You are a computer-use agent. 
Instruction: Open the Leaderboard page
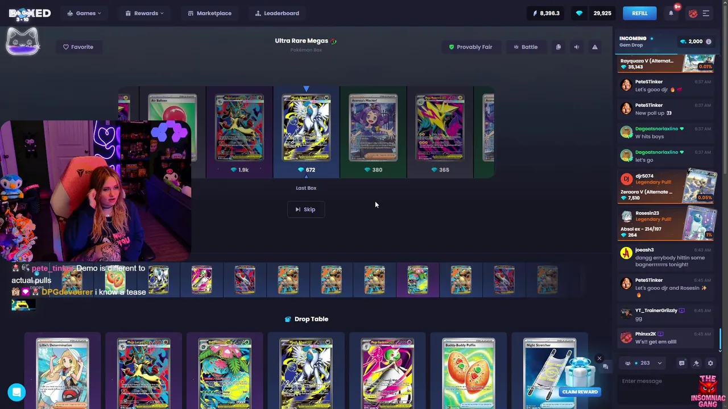coord(277,13)
